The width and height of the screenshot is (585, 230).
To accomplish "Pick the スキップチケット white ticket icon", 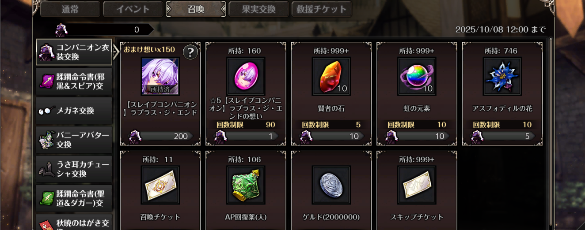I will (x=417, y=185).
